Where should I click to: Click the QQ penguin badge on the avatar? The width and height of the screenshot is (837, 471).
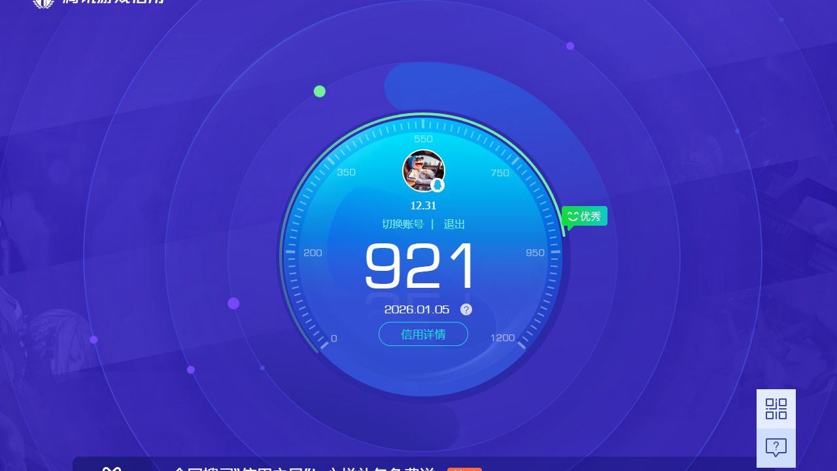point(438,185)
